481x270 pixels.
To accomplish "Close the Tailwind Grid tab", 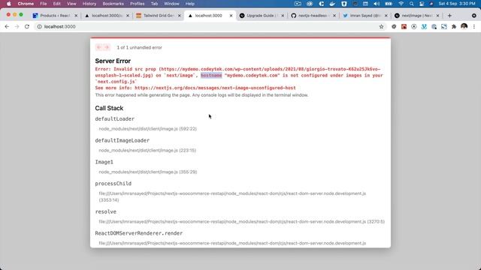I will click(180, 15).
